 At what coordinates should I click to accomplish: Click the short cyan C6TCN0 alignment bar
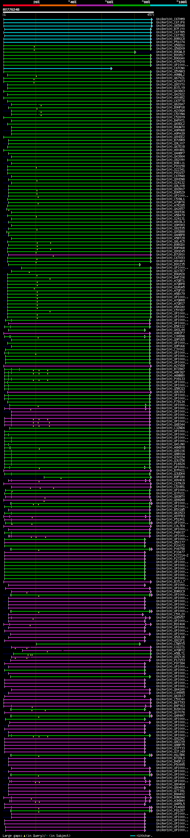58,68
